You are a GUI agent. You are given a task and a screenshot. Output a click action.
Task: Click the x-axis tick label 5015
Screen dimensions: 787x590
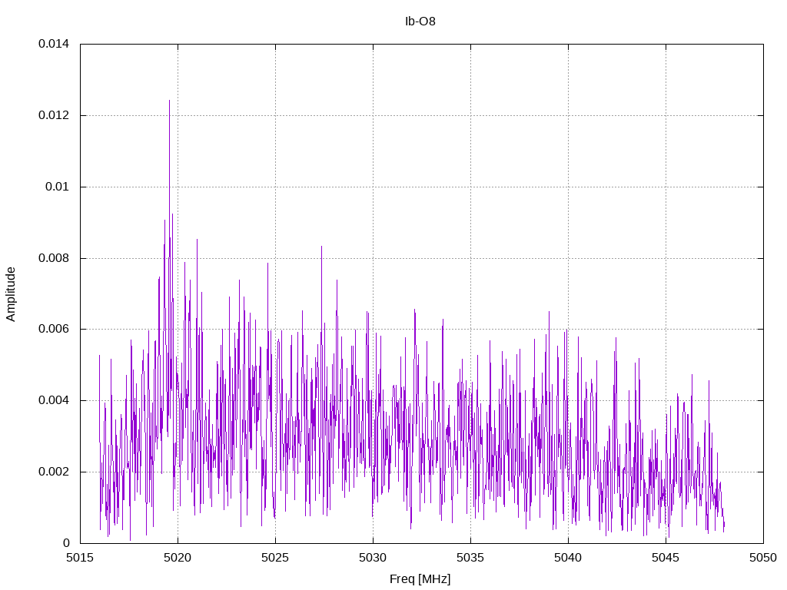coord(80,558)
